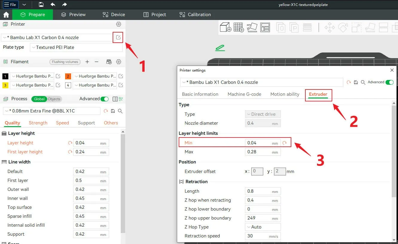Image resolution: width=398 pixels, height=244 pixels.
Task: Add a new plate
Action: click(239, 27)
